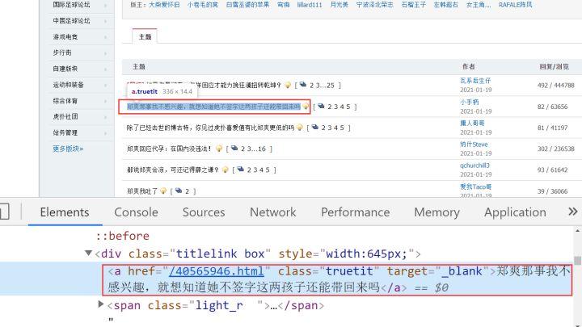Expand the arrow beside 国际足球论坛
The image size is (582, 327).
[105, 5]
